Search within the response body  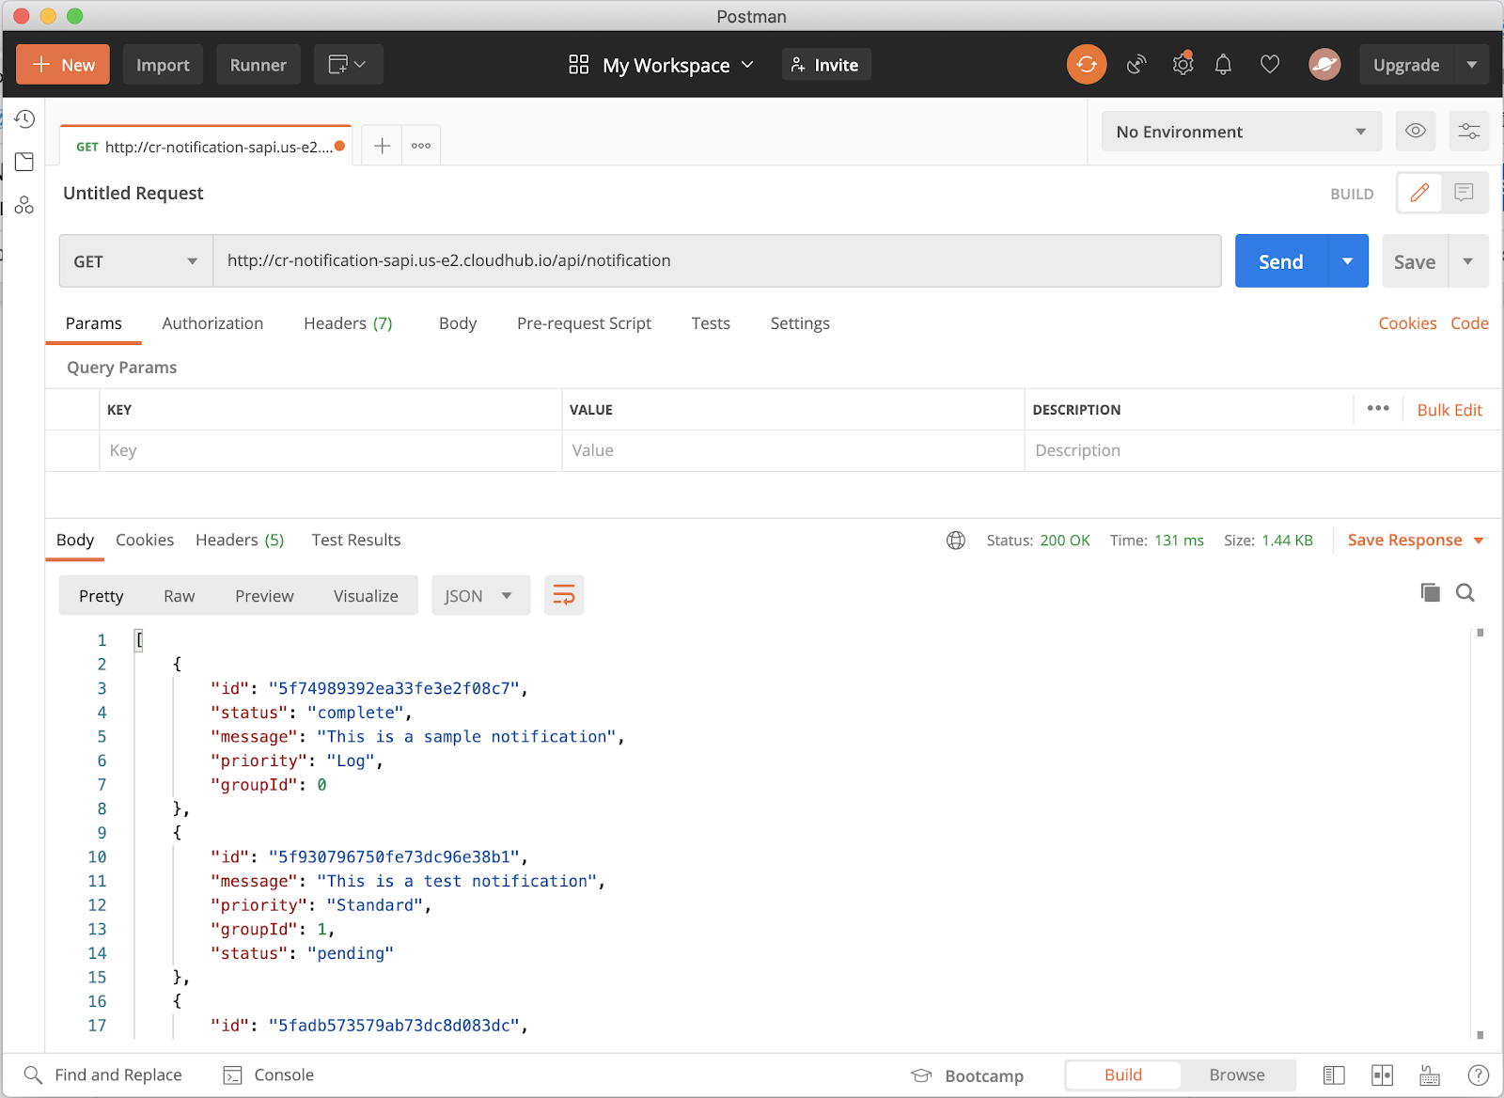[1465, 592]
